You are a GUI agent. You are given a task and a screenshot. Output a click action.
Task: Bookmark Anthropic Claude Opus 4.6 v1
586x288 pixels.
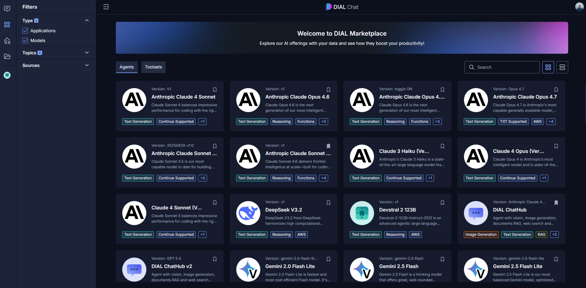[x=328, y=90]
